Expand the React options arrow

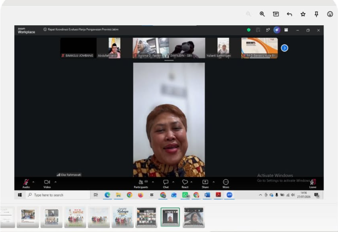coord(192,182)
